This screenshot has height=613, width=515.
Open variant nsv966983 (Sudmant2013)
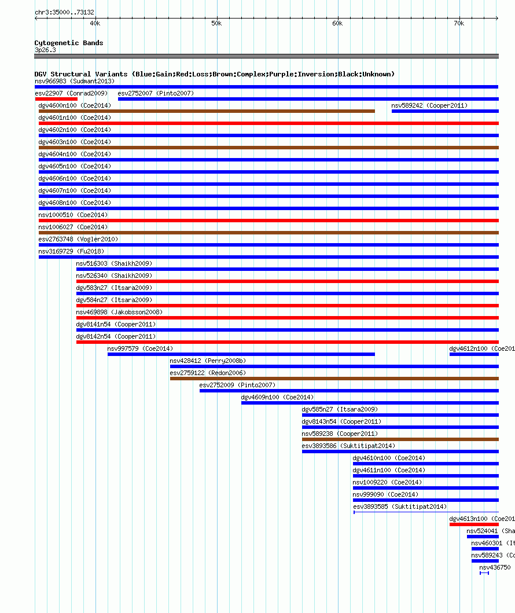(75, 81)
